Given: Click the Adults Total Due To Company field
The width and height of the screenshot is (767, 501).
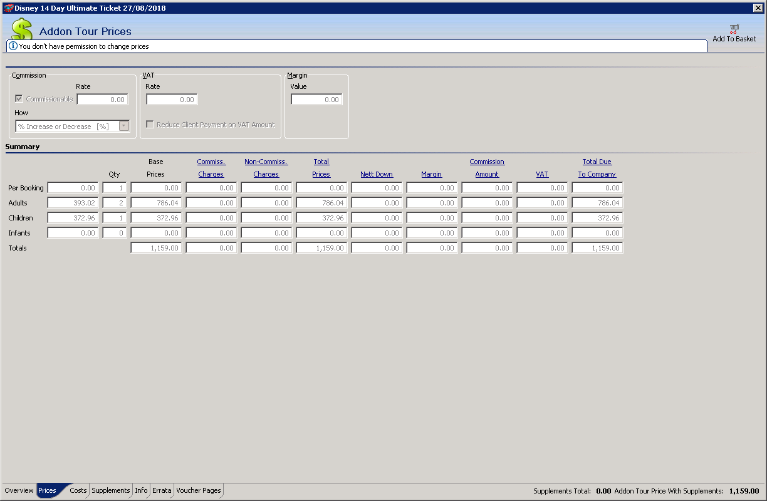Looking at the screenshot, I should [x=597, y=203].
